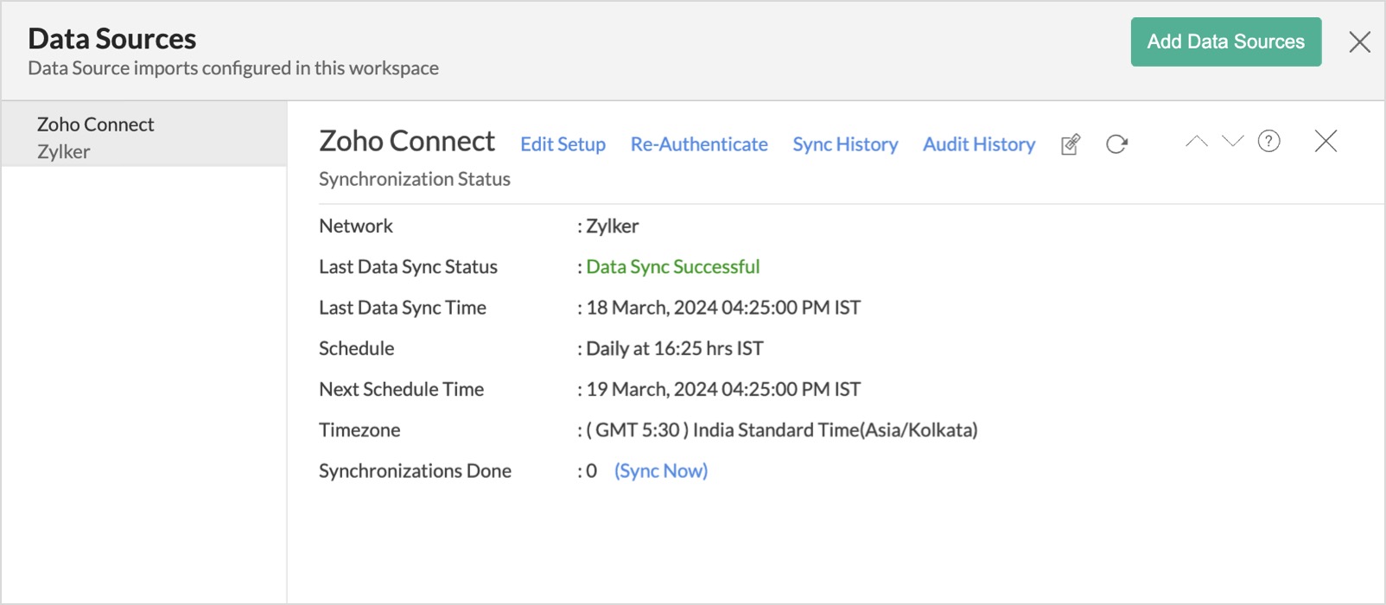Open Sync History
Image resolution: width=1386 pixels, height=605 pixels.
[845, 144]
